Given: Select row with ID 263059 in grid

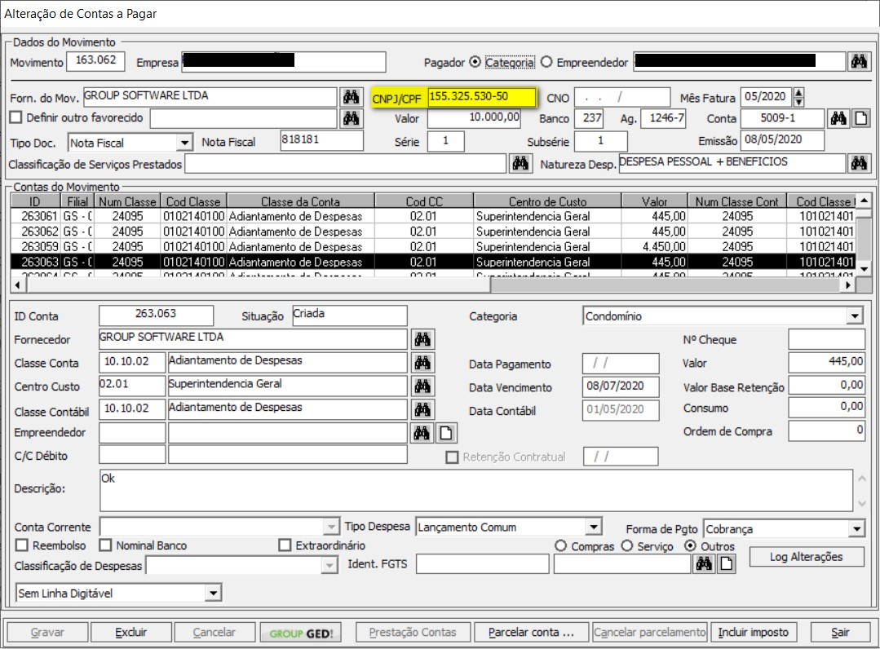Looking at the screenshot, I should click(x=38, y=247).
